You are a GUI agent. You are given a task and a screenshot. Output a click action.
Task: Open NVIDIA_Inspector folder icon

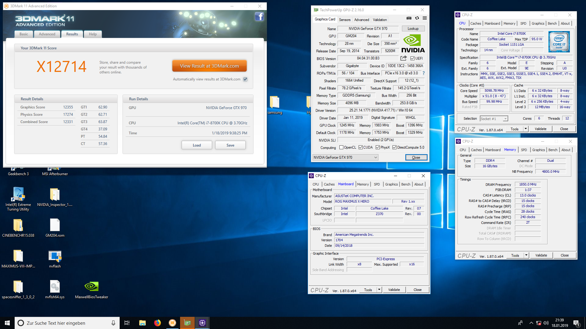point(55,197)
